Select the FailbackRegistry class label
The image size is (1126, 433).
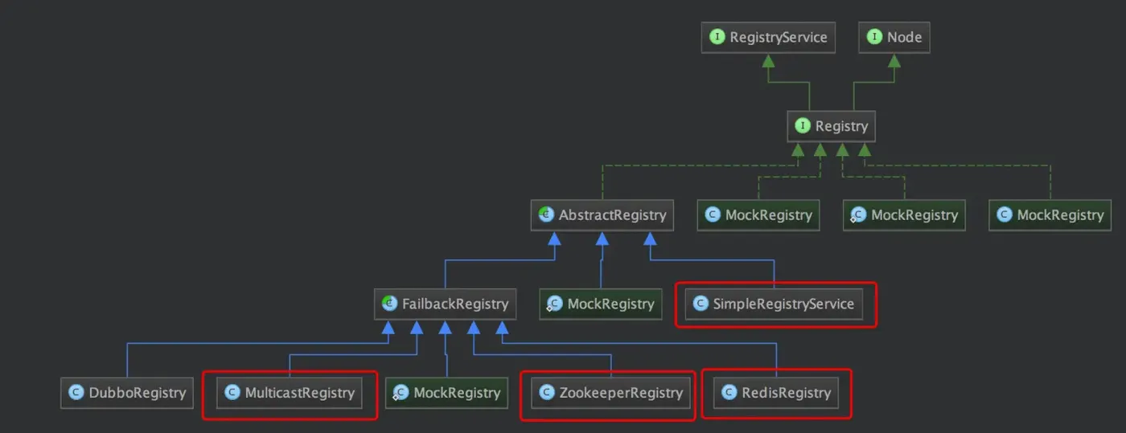pyautogui.click(x=456, y=304)
